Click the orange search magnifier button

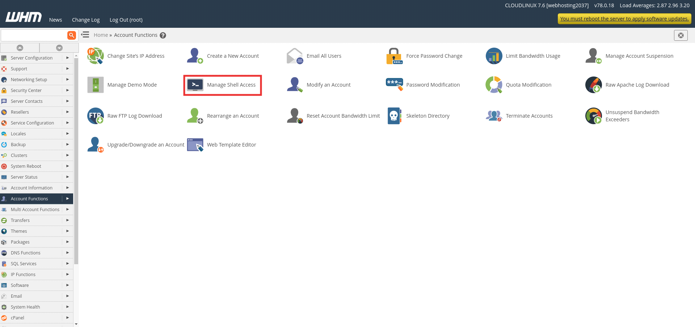(72, 35)
